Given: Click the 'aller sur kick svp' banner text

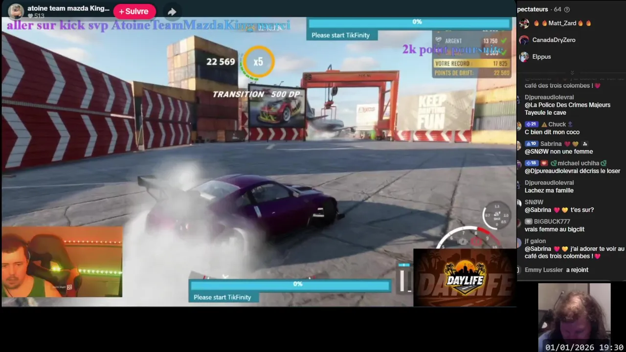Looking at the screenshot, I should 148,25.
